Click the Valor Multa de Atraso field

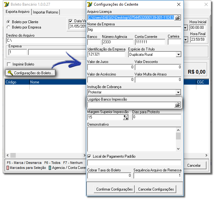pyautogui.click(x=158, y=80)
